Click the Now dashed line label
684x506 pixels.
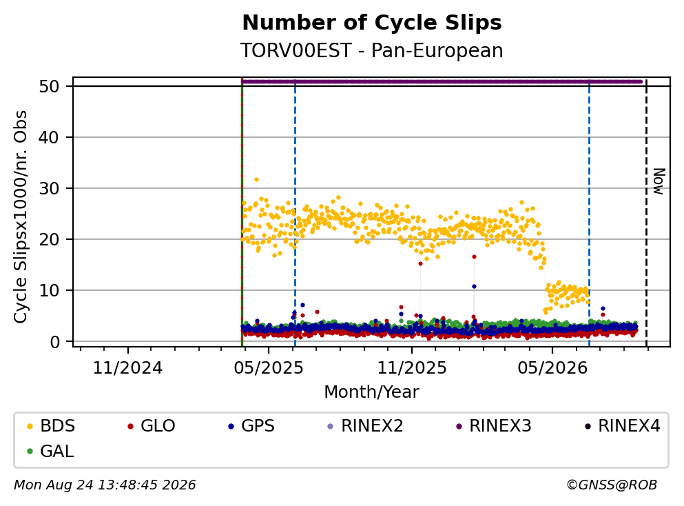(x=659, y=181)
